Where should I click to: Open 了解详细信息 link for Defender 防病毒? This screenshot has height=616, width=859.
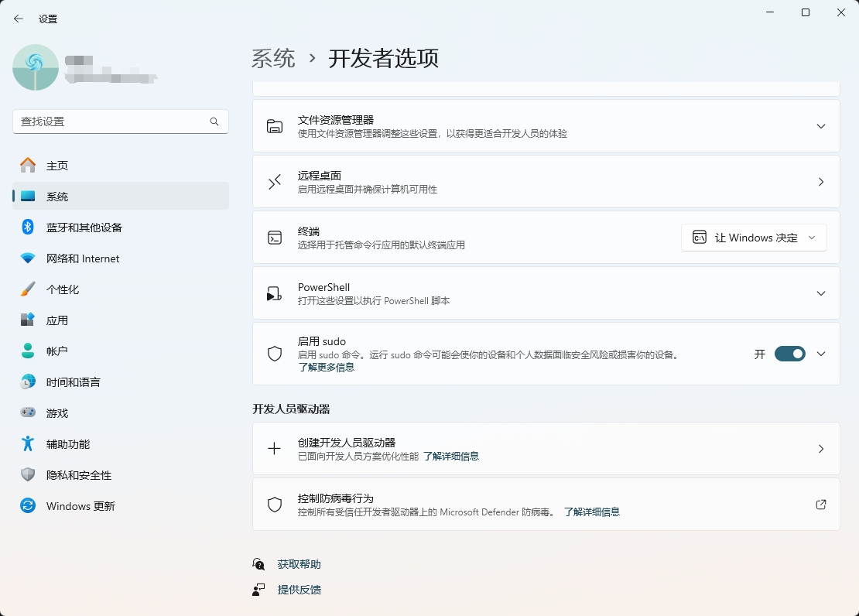click(592, 512)
